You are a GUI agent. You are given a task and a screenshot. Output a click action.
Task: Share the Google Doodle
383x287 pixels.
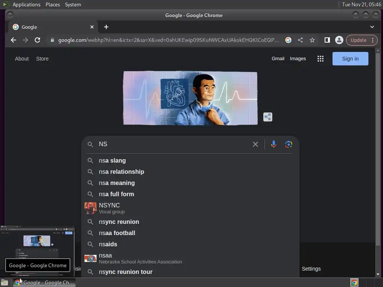point(268,117)
